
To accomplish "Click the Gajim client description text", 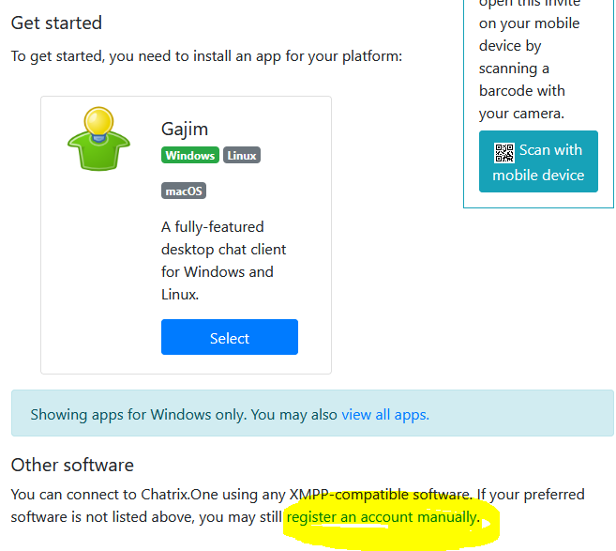I will pos(223,260).
